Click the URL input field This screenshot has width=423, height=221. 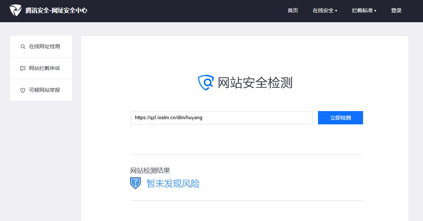tap(222, 118)
